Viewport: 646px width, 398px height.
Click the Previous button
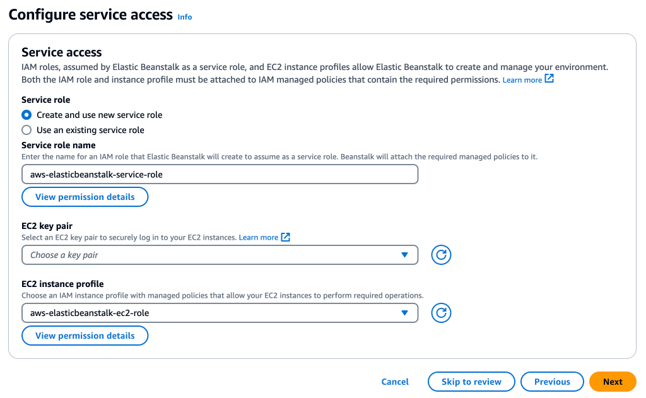tap(552, 382)
